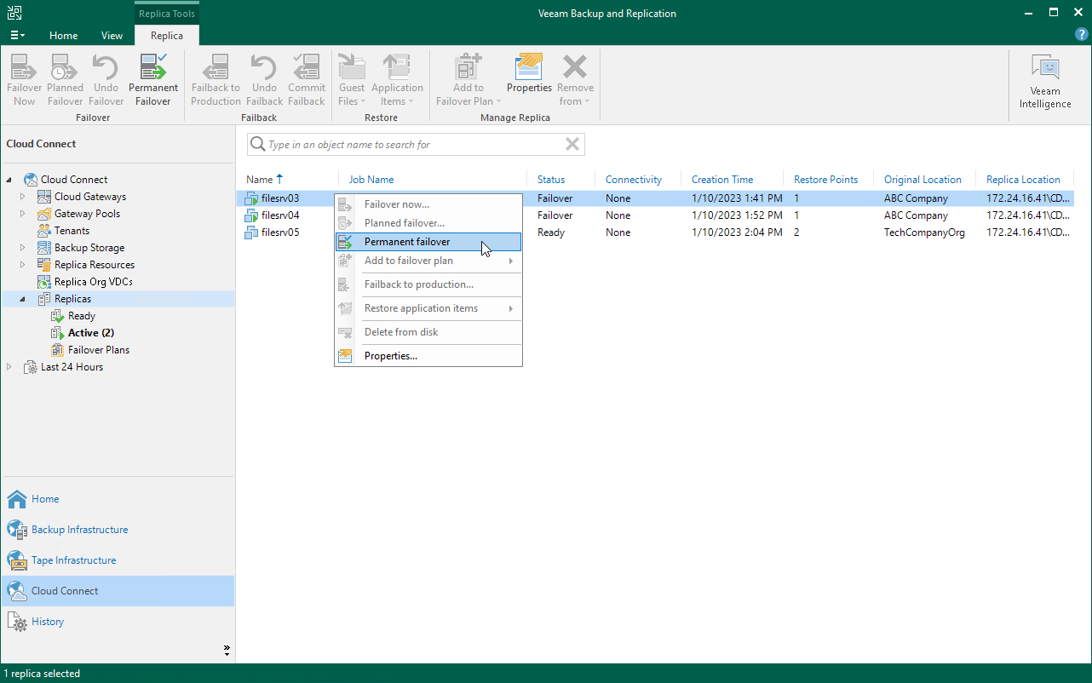Switch to the Replica ribbon tab
This screenshot has height=683, width=1092.
click(x=167, y=36)
